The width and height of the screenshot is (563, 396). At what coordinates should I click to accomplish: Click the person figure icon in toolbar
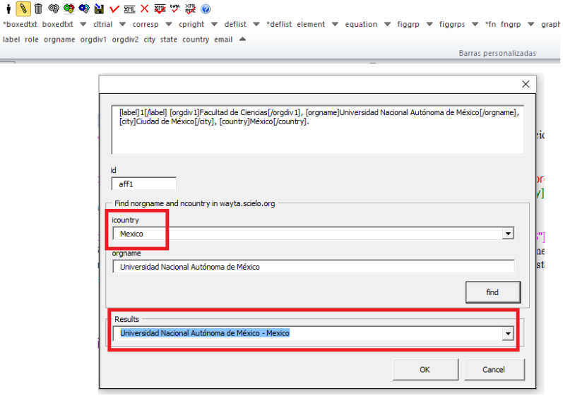pos(8,9)
